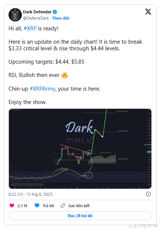Click the Trả lời reply label
161x232 pixels.
[x=48, y=206]
